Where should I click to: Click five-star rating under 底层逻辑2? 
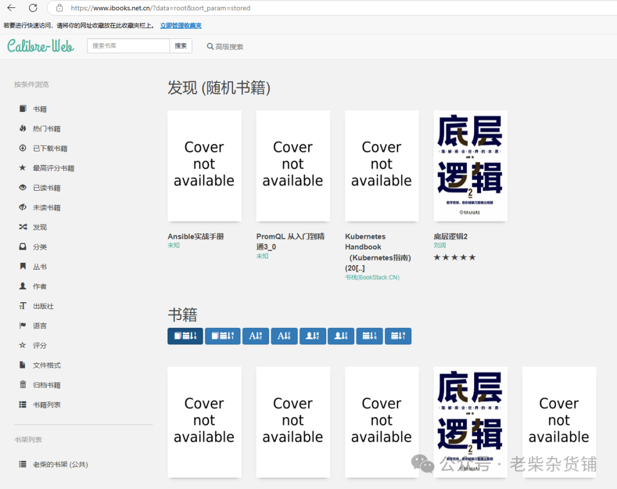(x=455, y=257)
